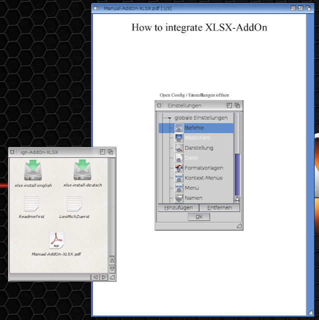319x320 pixels.
Task: Collapse the globale Einstellungen tree node
Action: point(169,118)
